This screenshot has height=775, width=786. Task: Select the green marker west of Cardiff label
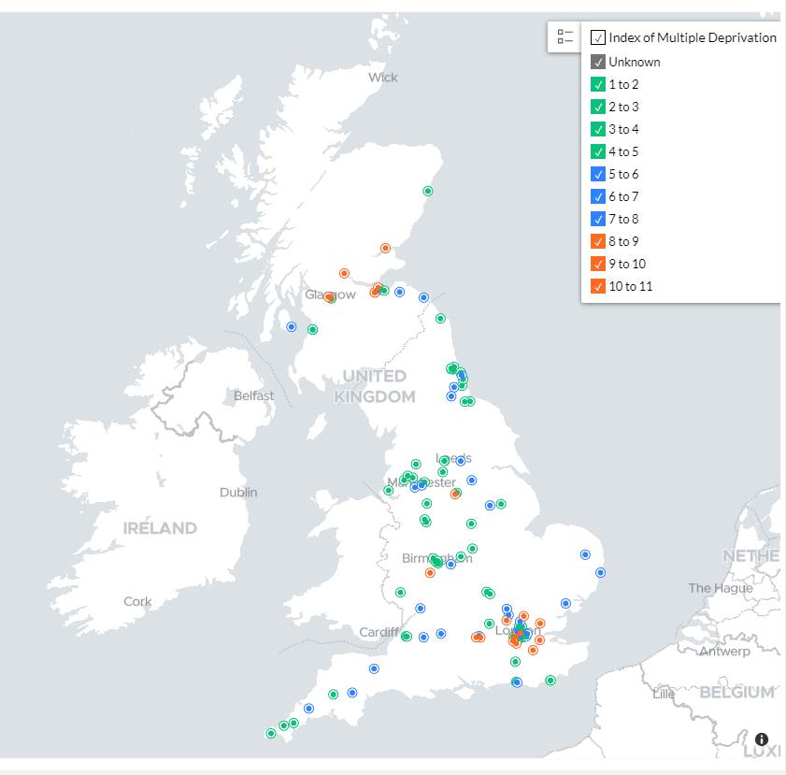406,637
